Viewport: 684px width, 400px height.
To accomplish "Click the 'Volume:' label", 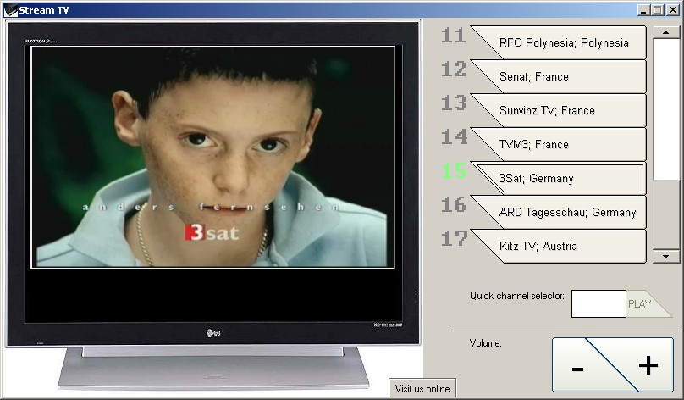I will (x=486, y=343).
